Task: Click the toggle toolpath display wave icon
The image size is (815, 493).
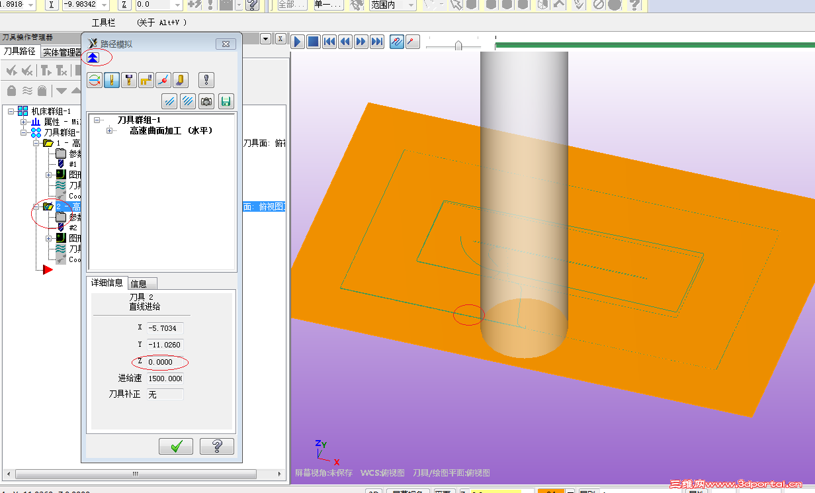Action: click(27, 91)
